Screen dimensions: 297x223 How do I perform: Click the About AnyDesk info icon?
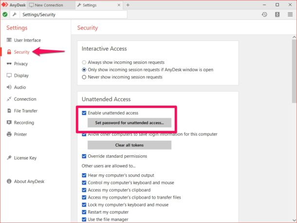tap(9, 181)
